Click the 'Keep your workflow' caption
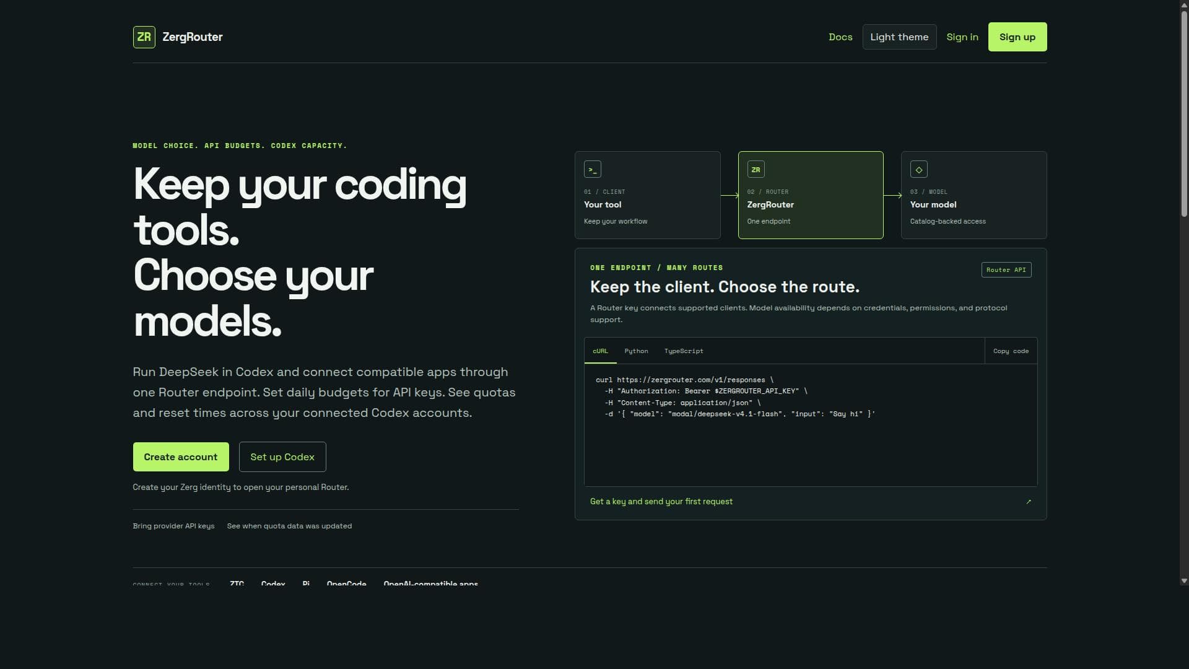This screenshot has height=669, width=1189. coord(616,221)
